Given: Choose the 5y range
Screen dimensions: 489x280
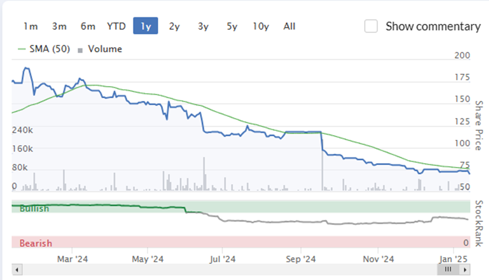Looking at the screenshot, I should pyautogui.click(x=231, y=26).
